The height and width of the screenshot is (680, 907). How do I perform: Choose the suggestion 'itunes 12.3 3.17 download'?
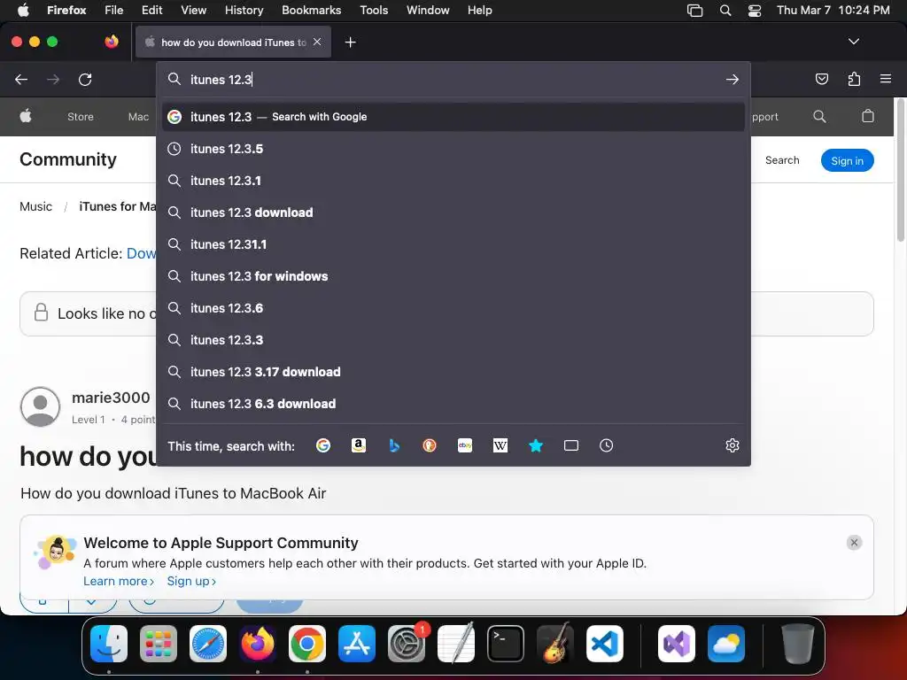click(453, 372)
